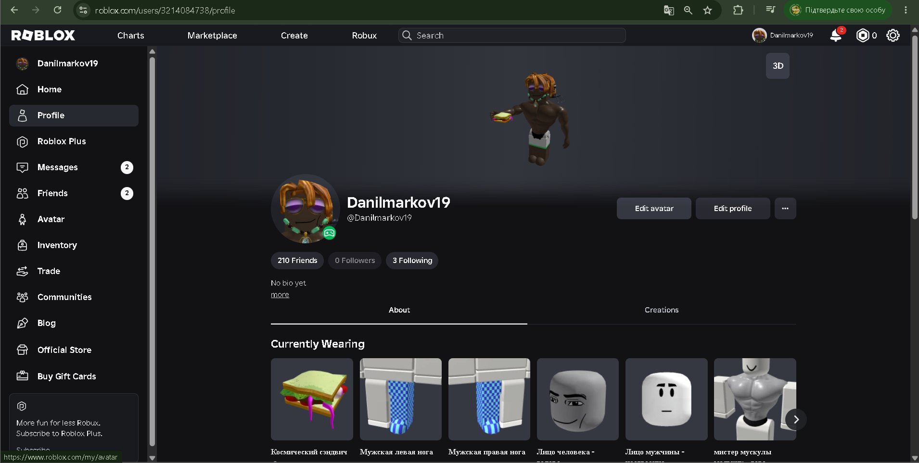Click the translate page icon in the address bar
Viewport: 919px width, 463px height.
[669, 10]
